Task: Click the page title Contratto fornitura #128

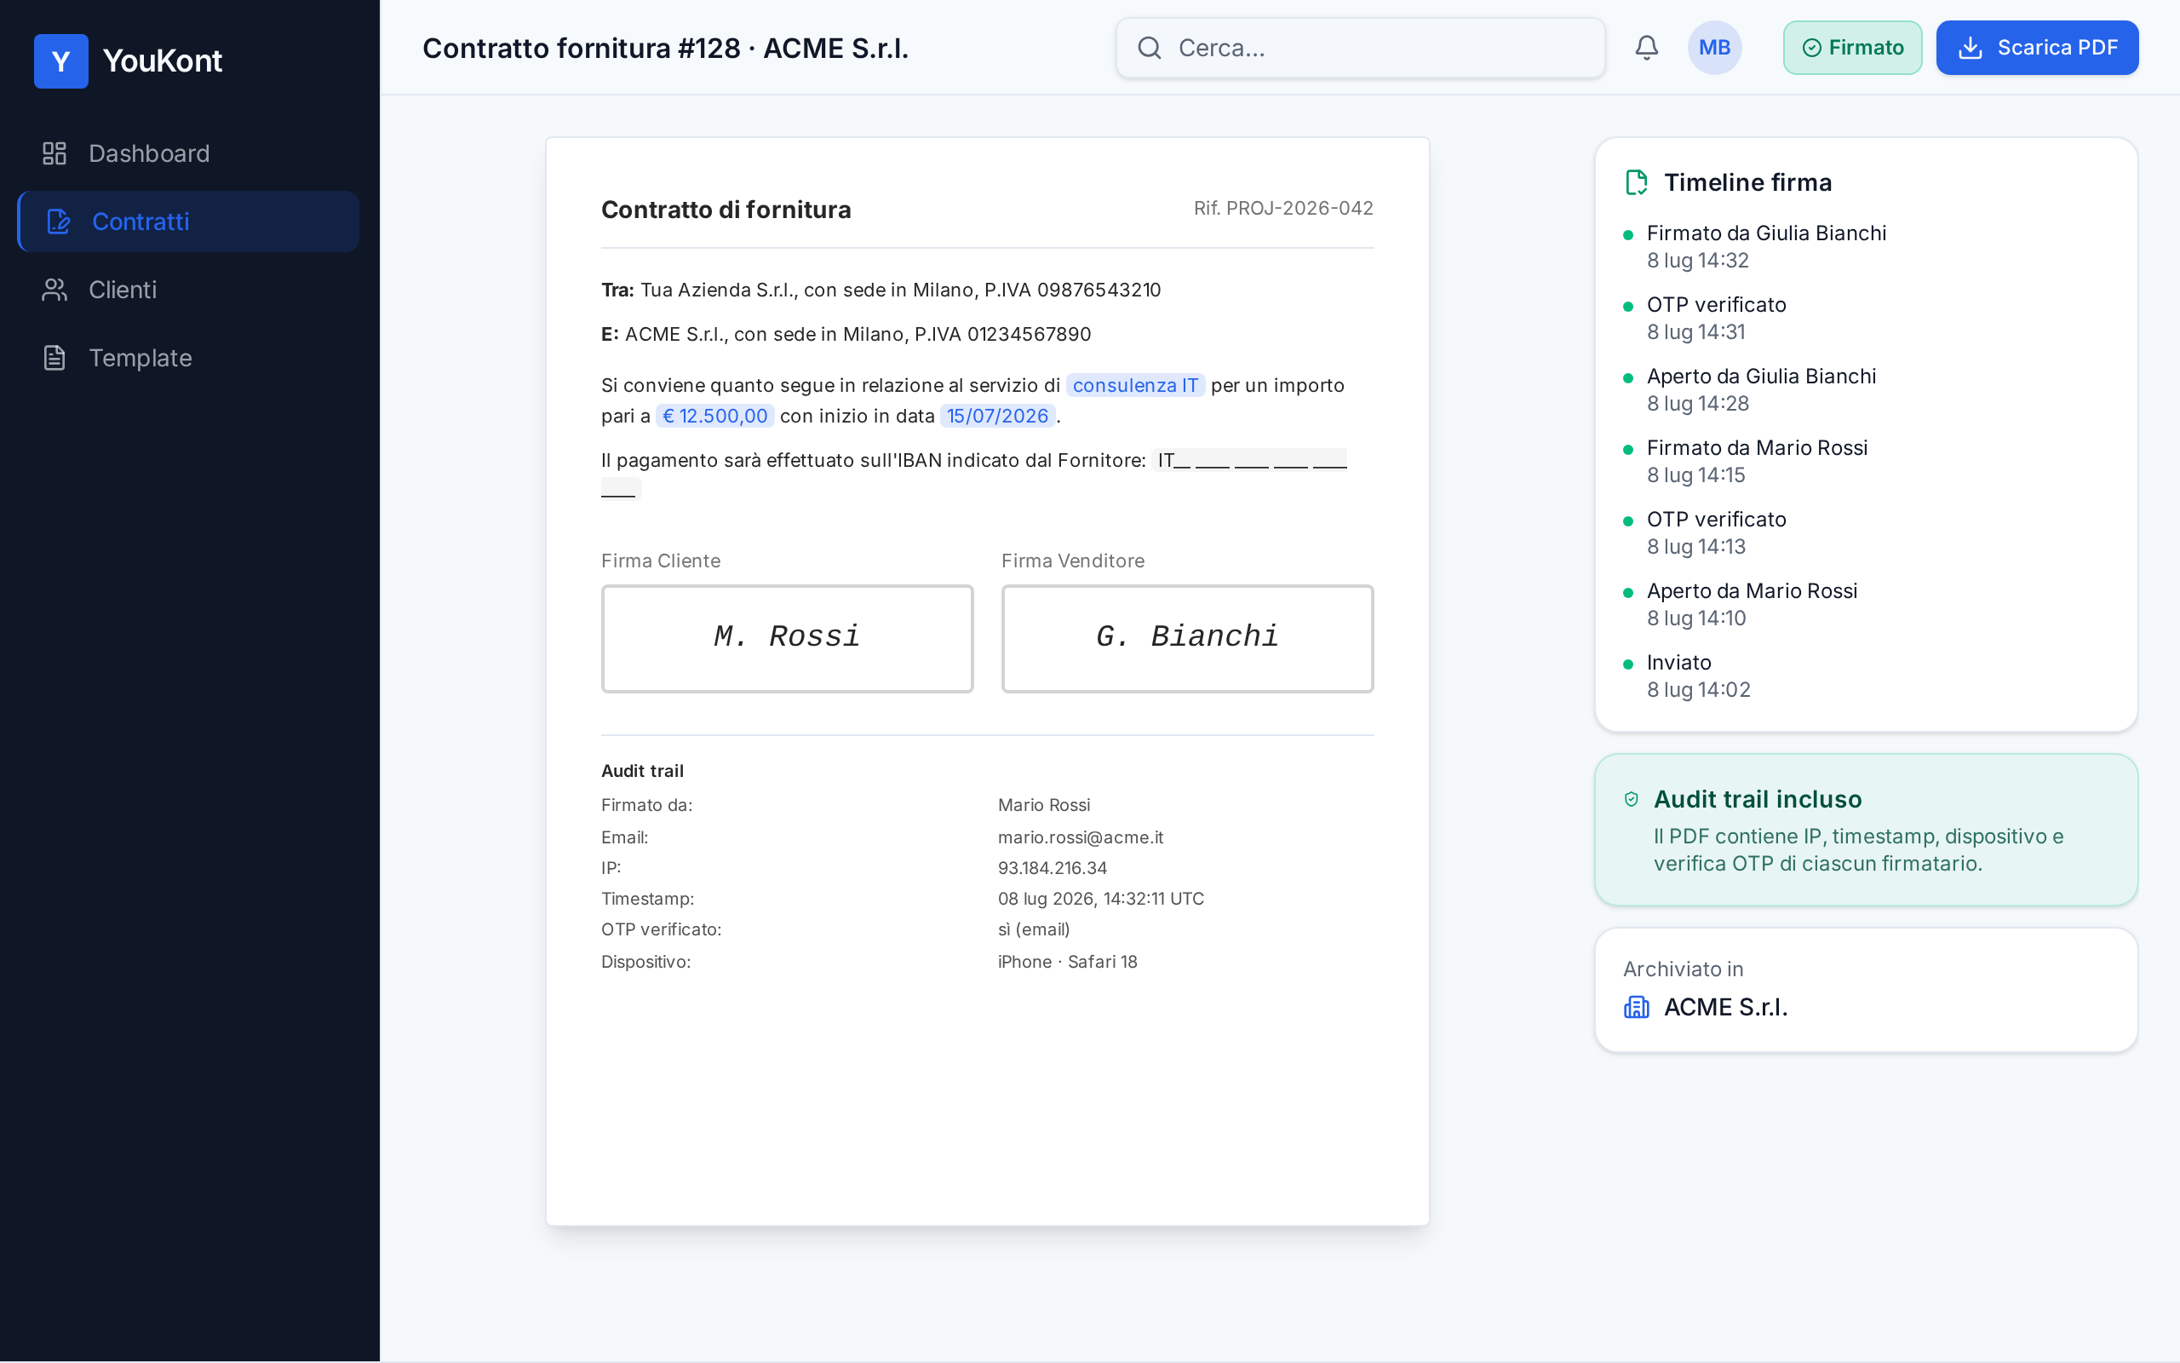Action: pos(665,48)
